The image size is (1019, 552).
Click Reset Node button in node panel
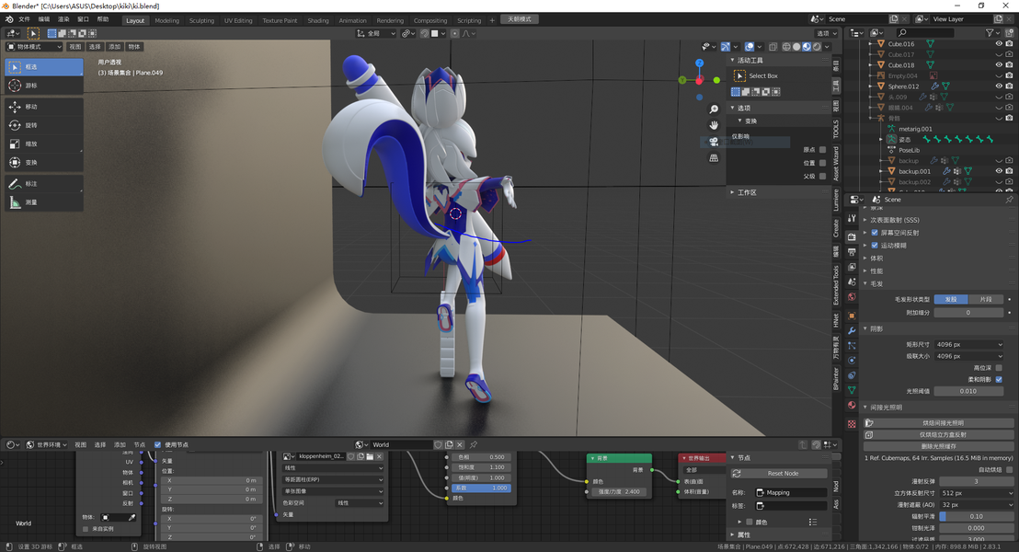pos(779,473)
